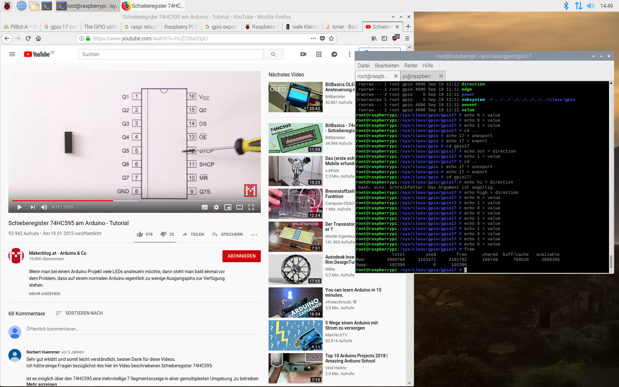Open YouTube messages icon
The width and height of the screenshot is (619, 387).
pyautogui.click(x=334, y=54)
